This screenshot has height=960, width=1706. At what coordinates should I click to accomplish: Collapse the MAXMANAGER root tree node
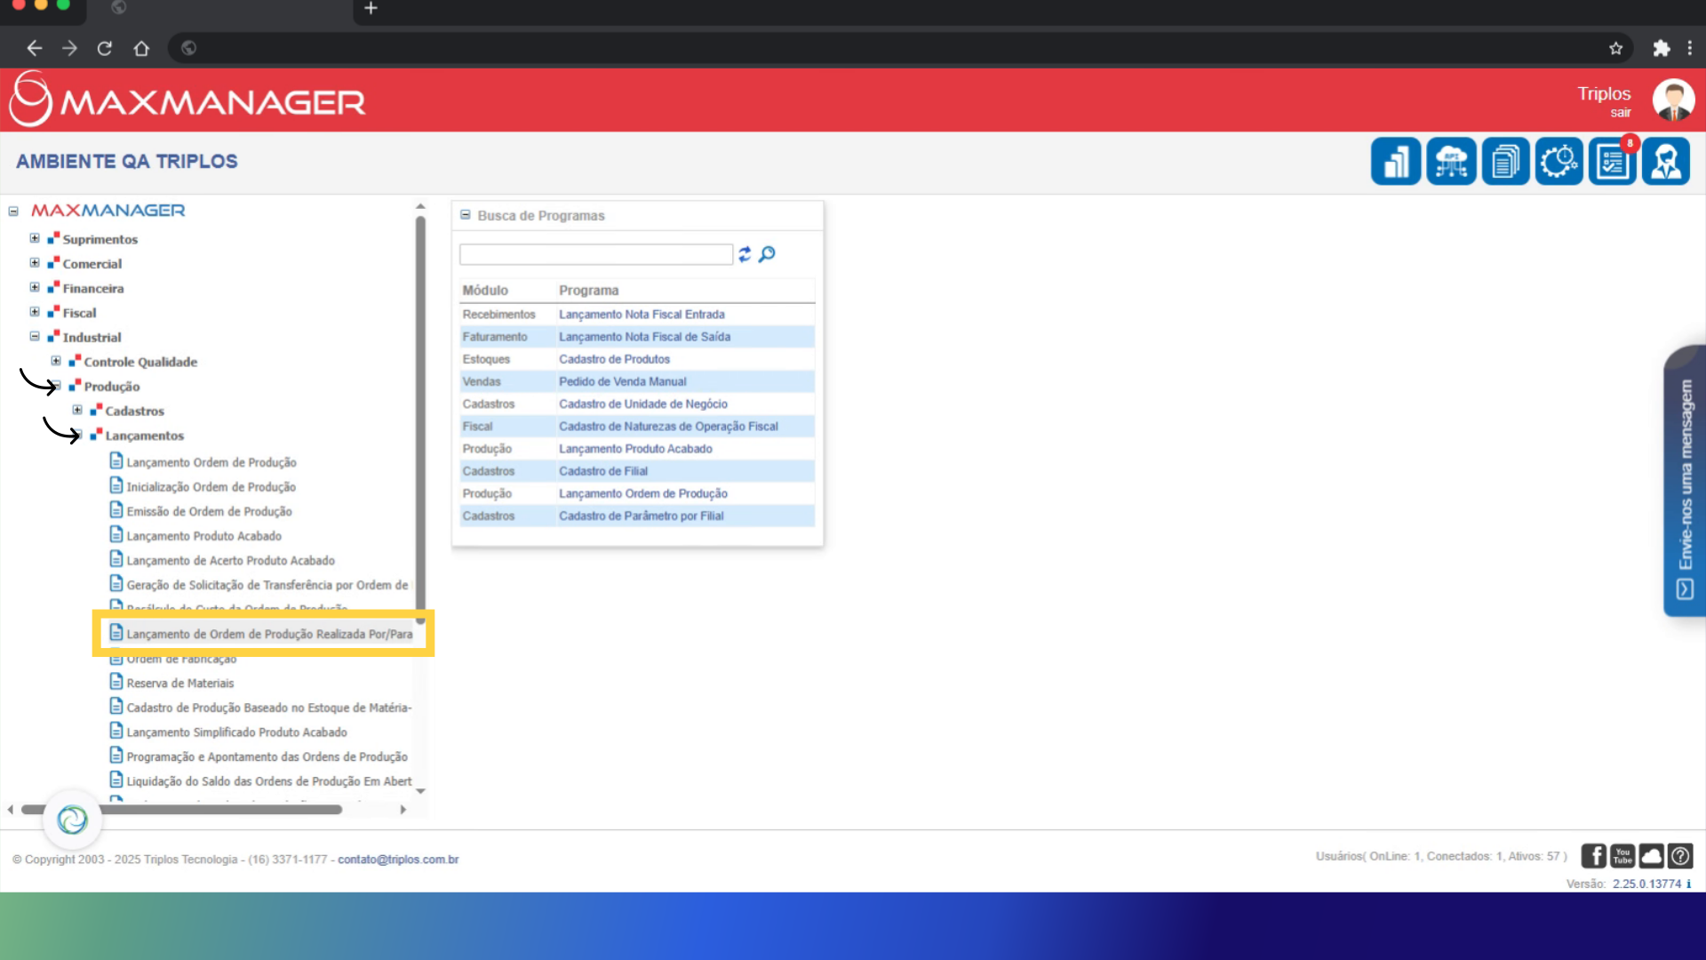click(x=13, y=212)
